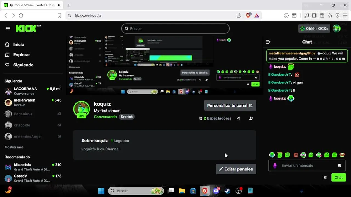351x197 pixels.
Task: Share the koquiz channel using share icon
Action: [x=238, y=118]
